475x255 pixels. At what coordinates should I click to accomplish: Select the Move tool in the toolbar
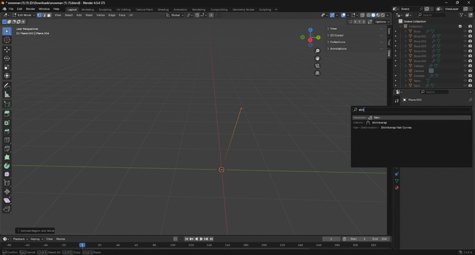pyautogui.click(x=7, y=49)
